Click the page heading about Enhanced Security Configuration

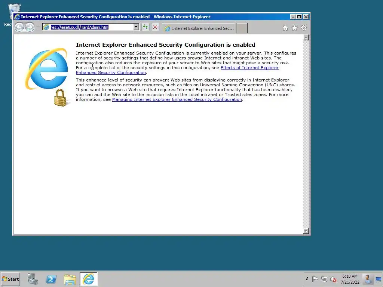[166, 45]
